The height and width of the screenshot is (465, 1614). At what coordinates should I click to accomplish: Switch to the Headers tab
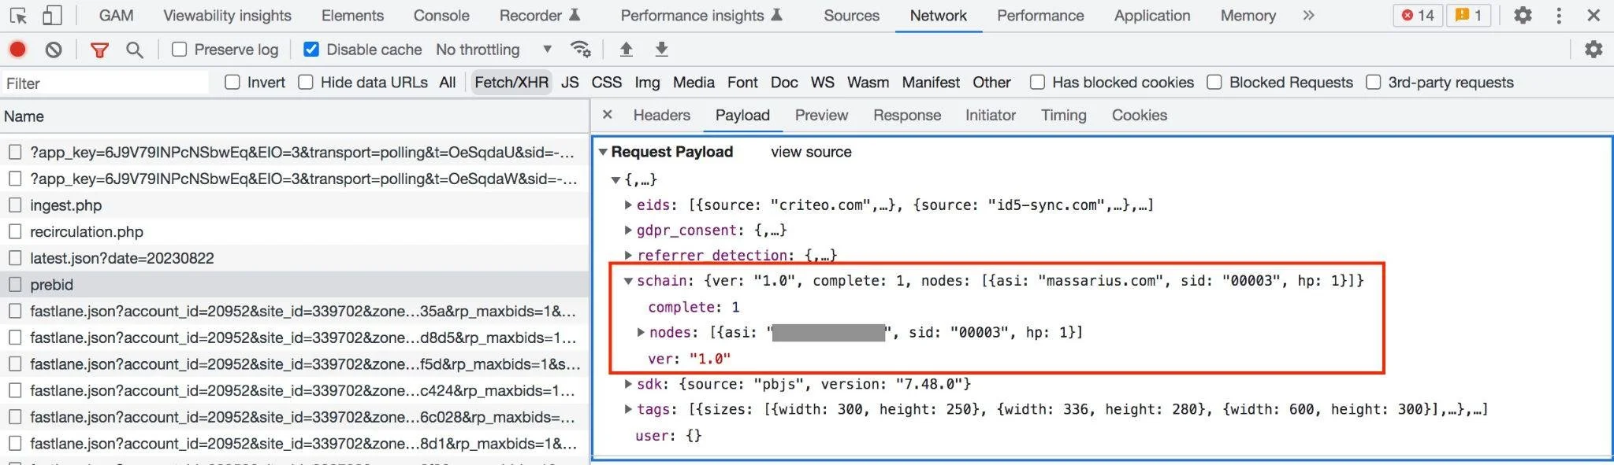point(662,115)
